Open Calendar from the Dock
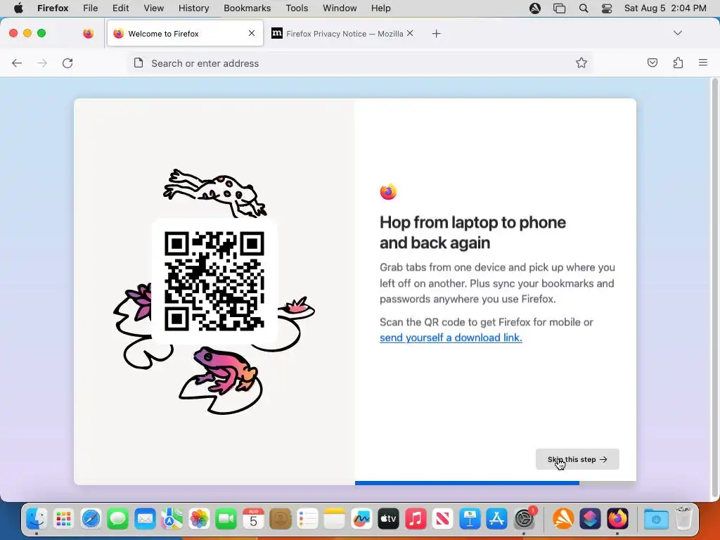720x540 pixels. (x=253, y=519)
